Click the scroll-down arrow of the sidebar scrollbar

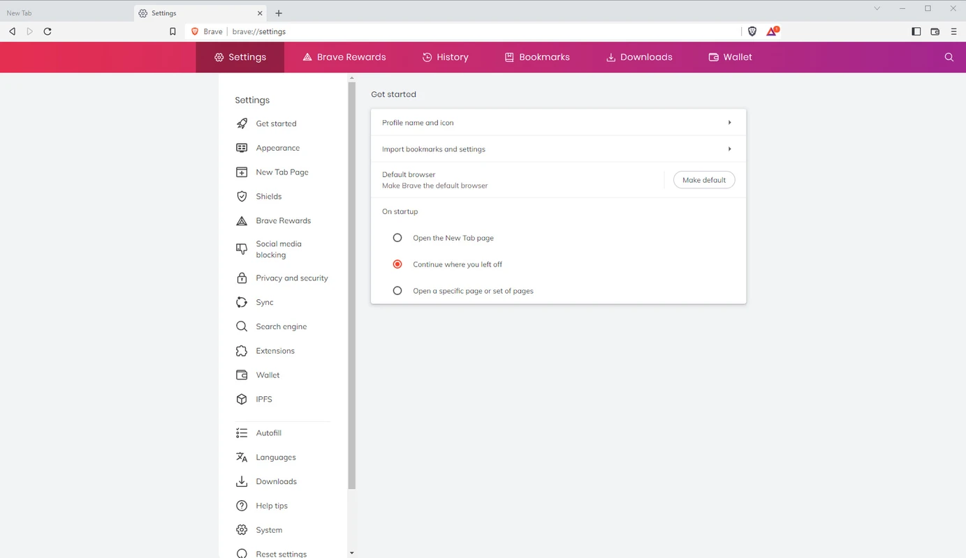pyautogui.click(x=351, y=553)
